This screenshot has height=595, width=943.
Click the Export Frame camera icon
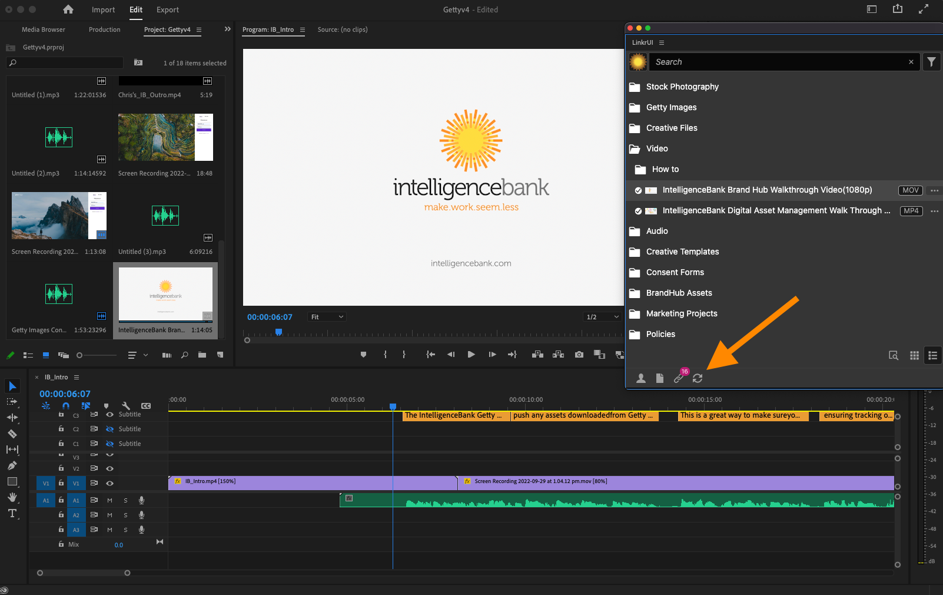(x=579, y=355)
